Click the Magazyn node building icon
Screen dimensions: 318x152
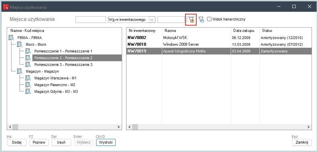click(20, 71)
